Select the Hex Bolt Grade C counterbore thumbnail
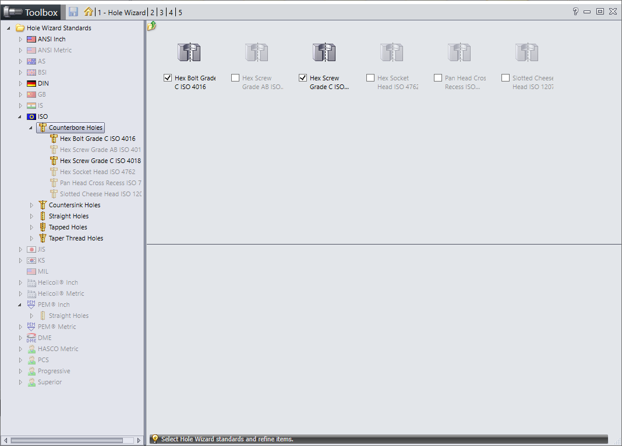Viewport: 622px width, 446px height. (x=189, y=52)
